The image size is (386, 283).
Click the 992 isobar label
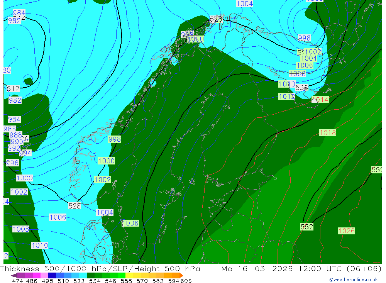(x=14, y=148)
